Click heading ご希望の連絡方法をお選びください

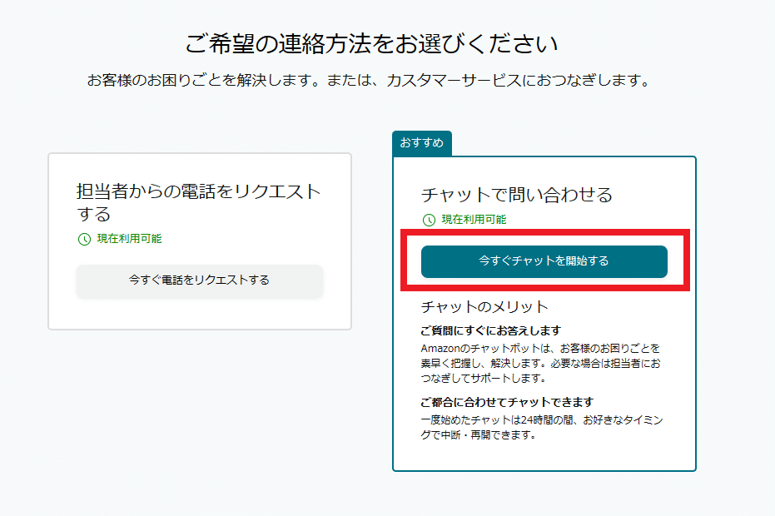click(x=371, y=44)
